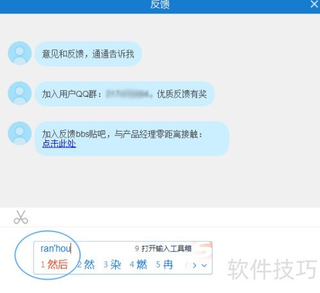
Task: Click the 加入反馈bbs贴吧 message bubble
Action: tap(132, 138)
